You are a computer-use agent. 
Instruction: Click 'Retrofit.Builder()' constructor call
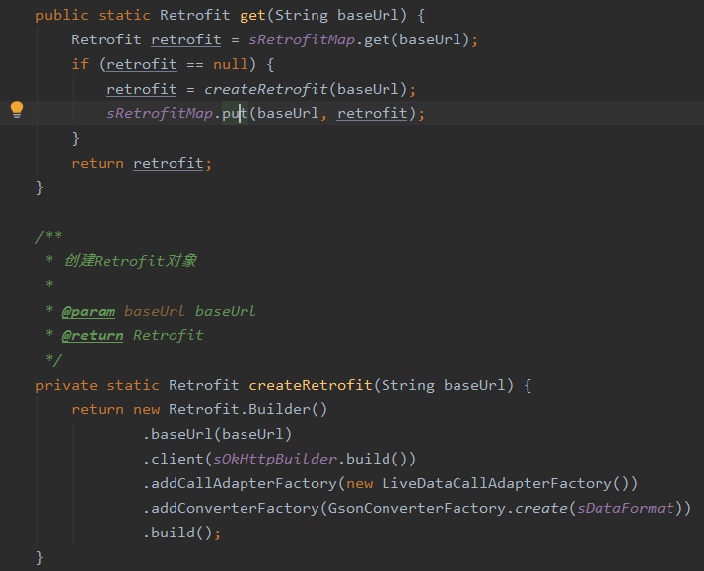(247, 410)
